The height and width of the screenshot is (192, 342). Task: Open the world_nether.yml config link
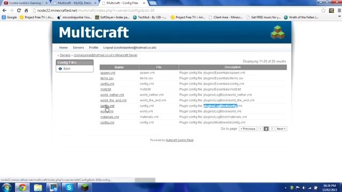tap(112, 95)
